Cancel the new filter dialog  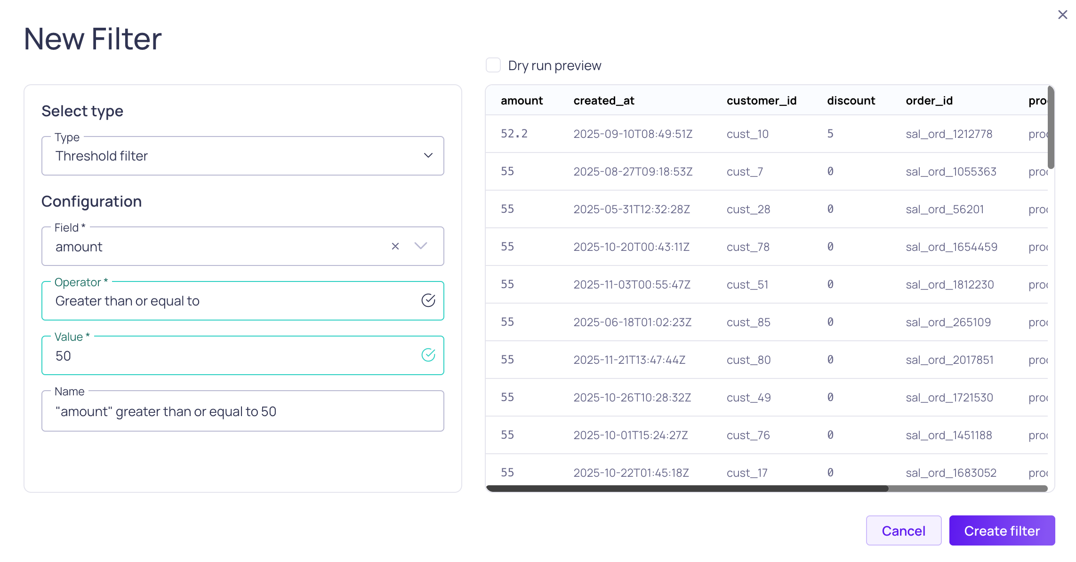coord(903,530)
